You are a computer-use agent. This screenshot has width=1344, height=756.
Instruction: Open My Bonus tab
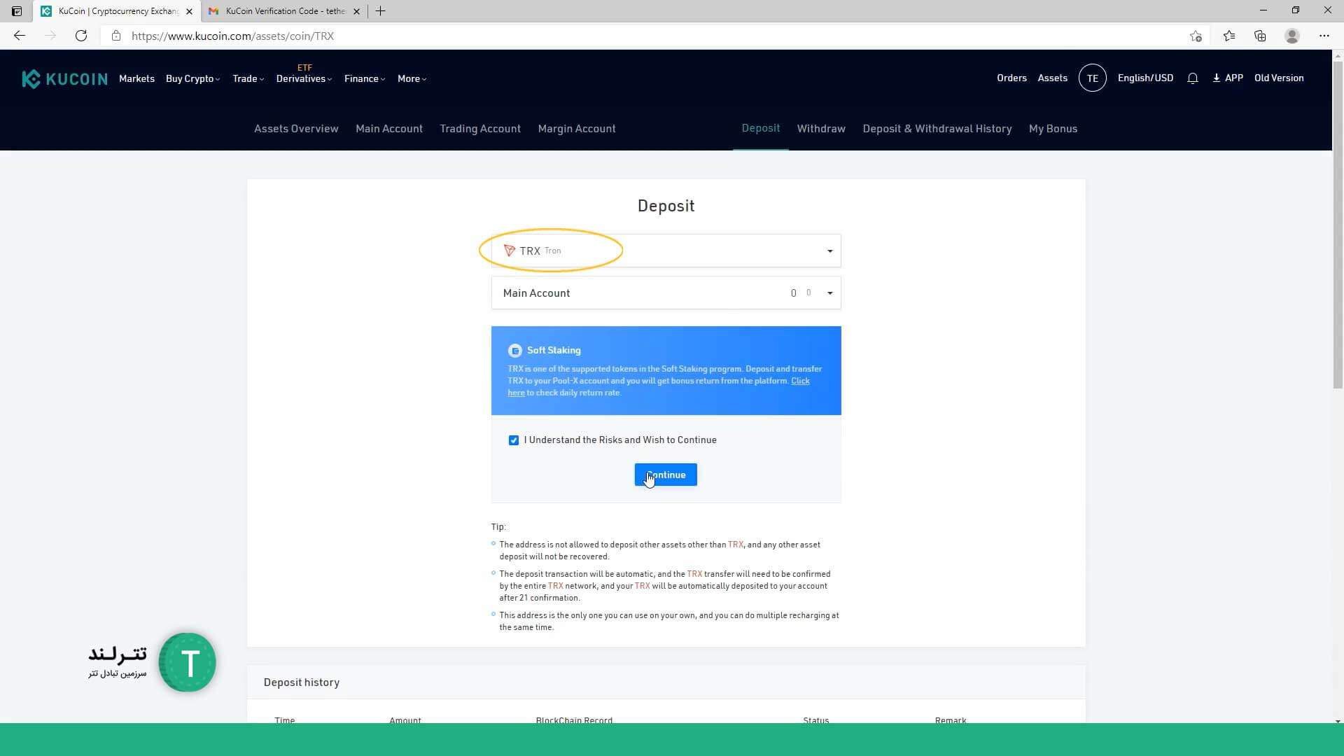(1053, 129)
